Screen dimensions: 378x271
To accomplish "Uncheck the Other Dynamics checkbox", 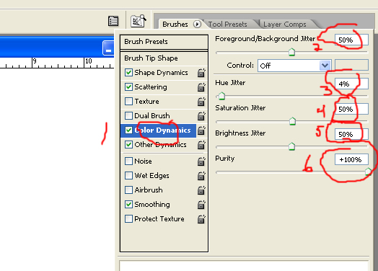I will pyautogui.click(x=128, y=145).
